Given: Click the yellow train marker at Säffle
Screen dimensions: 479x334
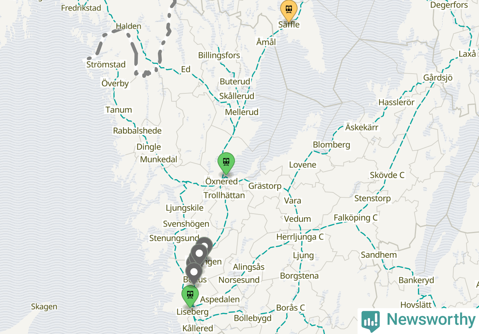Looking at the screenshot, I should coord(288,10).
